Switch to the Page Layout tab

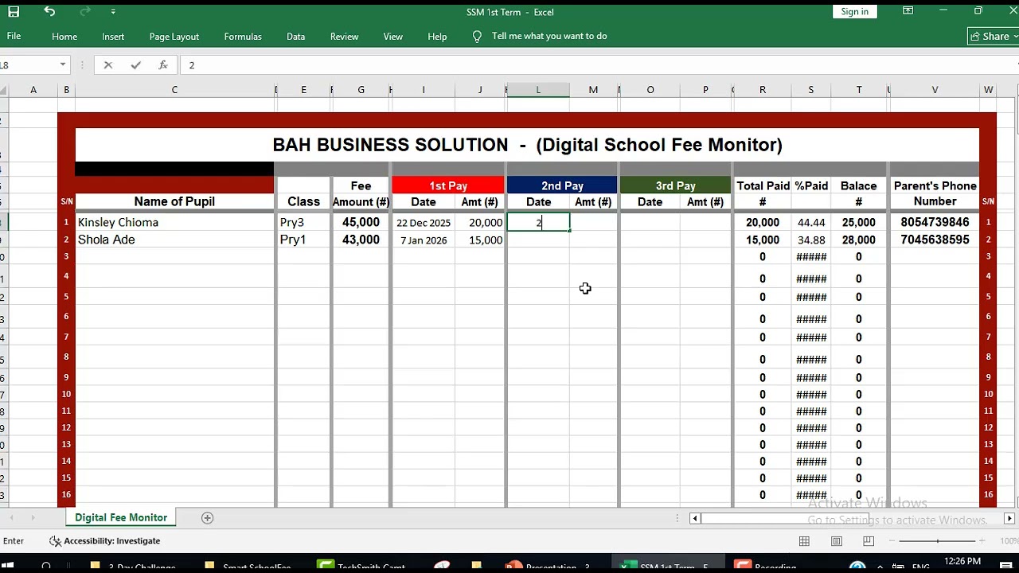coord(174,37)
